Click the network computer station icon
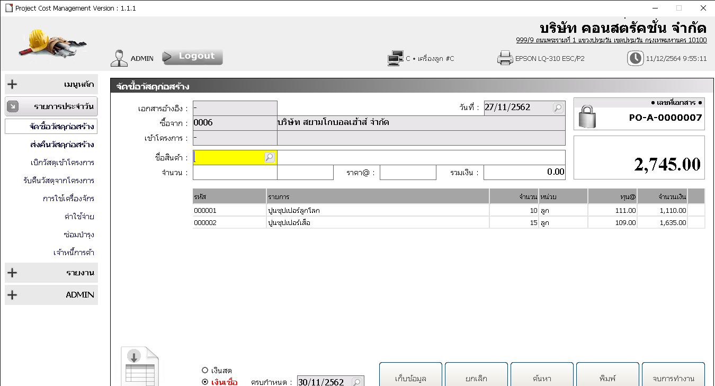This screenshot has width=715, height=386. coord(396,58)
